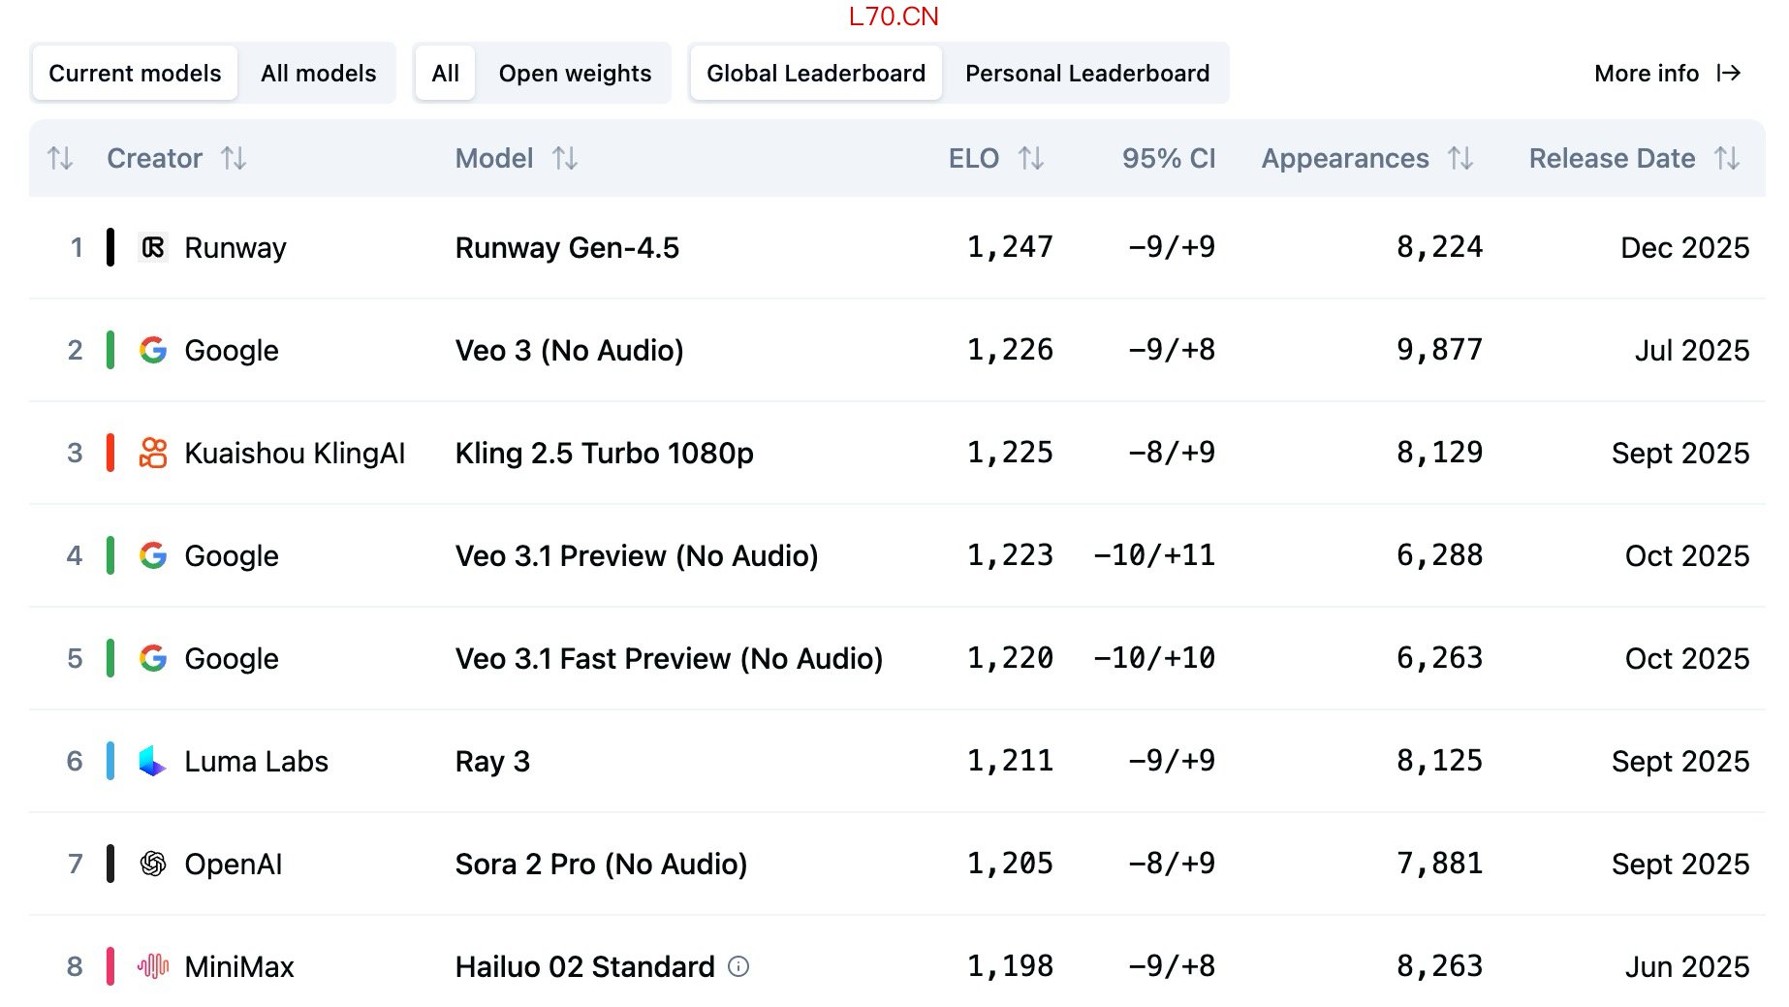
Task: Select the Current models tab
Action: coord(135,74)
